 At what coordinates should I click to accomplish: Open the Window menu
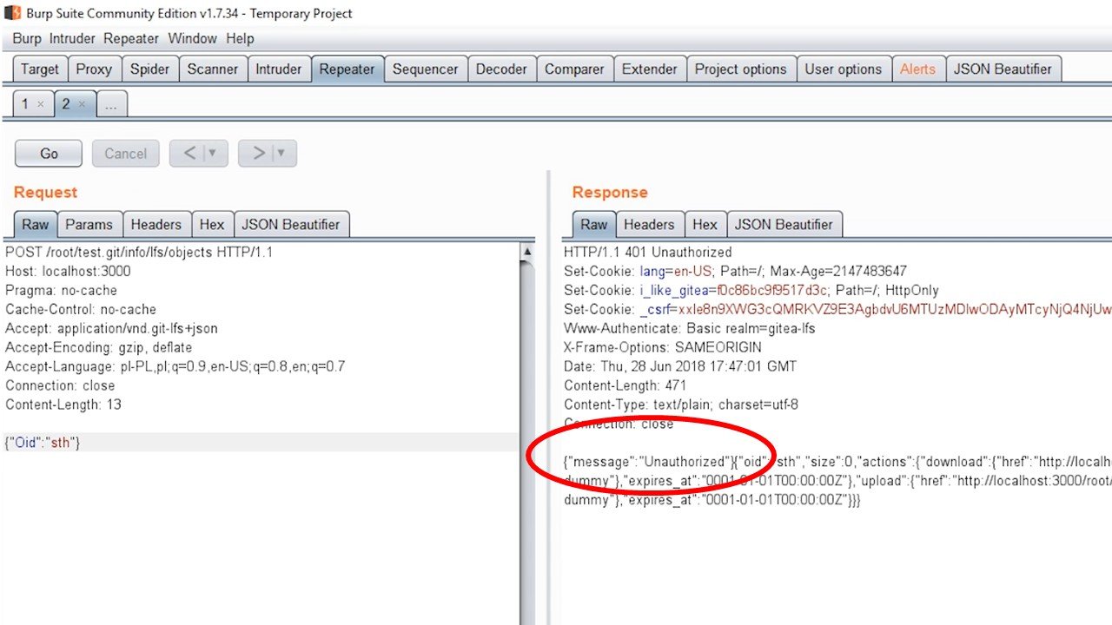(x=193, y=38)
